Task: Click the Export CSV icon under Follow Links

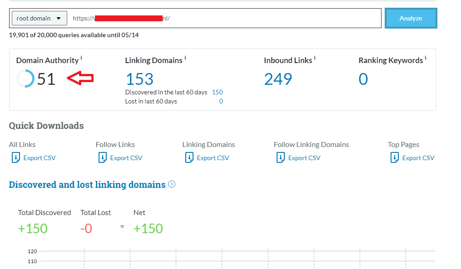Action: (x=102, y=157)
